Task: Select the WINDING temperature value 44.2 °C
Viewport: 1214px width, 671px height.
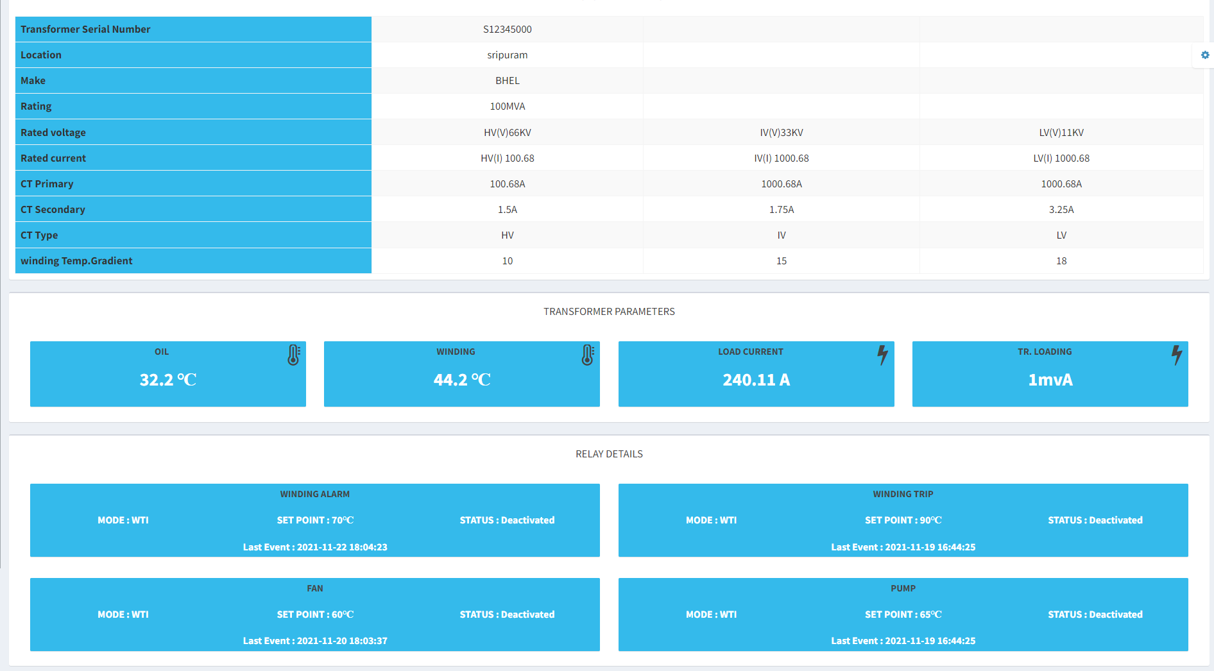Action: point(461,380)
